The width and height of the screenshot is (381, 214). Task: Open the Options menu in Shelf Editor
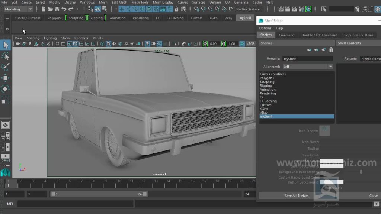click(265, 28)
